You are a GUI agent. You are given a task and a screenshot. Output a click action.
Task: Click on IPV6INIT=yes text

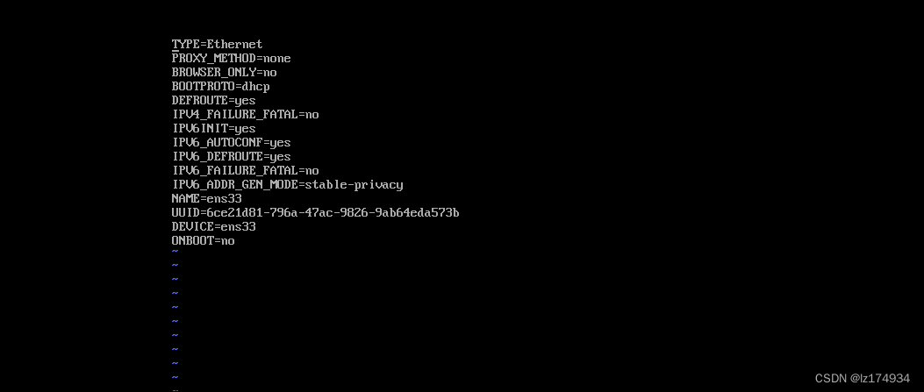coord(213,128)
